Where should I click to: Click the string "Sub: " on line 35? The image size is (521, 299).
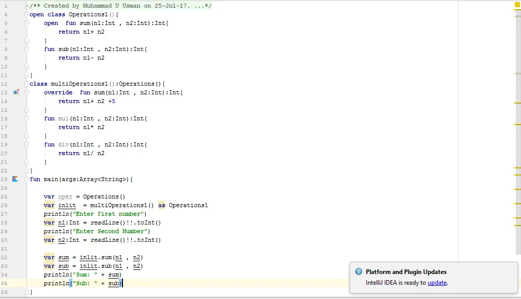point(85,283)
